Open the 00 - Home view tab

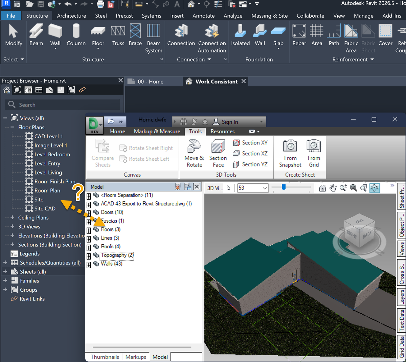click(x=154, y=82)
